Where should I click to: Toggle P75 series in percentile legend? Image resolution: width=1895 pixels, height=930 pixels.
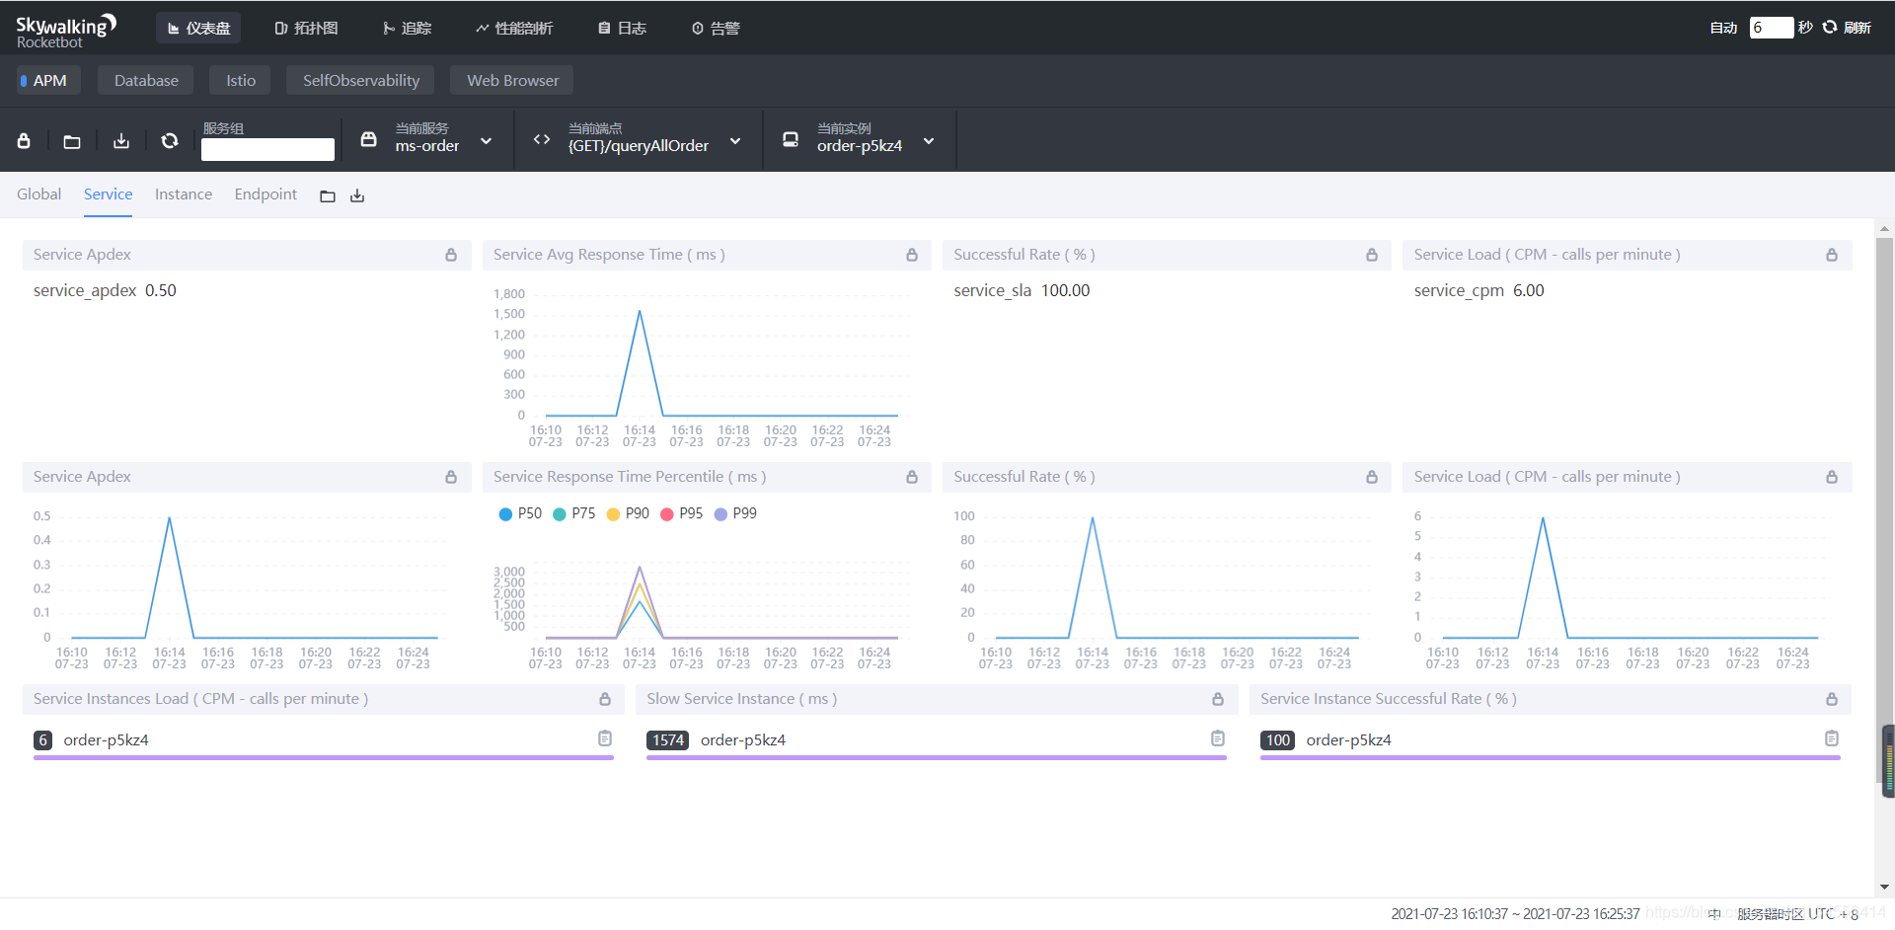pos(573,513)
